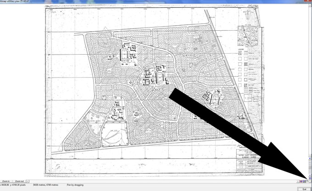Click the blue dot icon on right vertical strip

coord(310,158)
